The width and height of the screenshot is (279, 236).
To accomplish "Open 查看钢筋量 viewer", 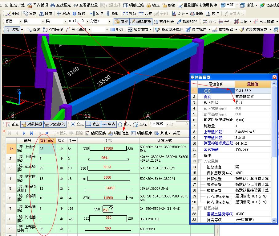I will 86,5.
